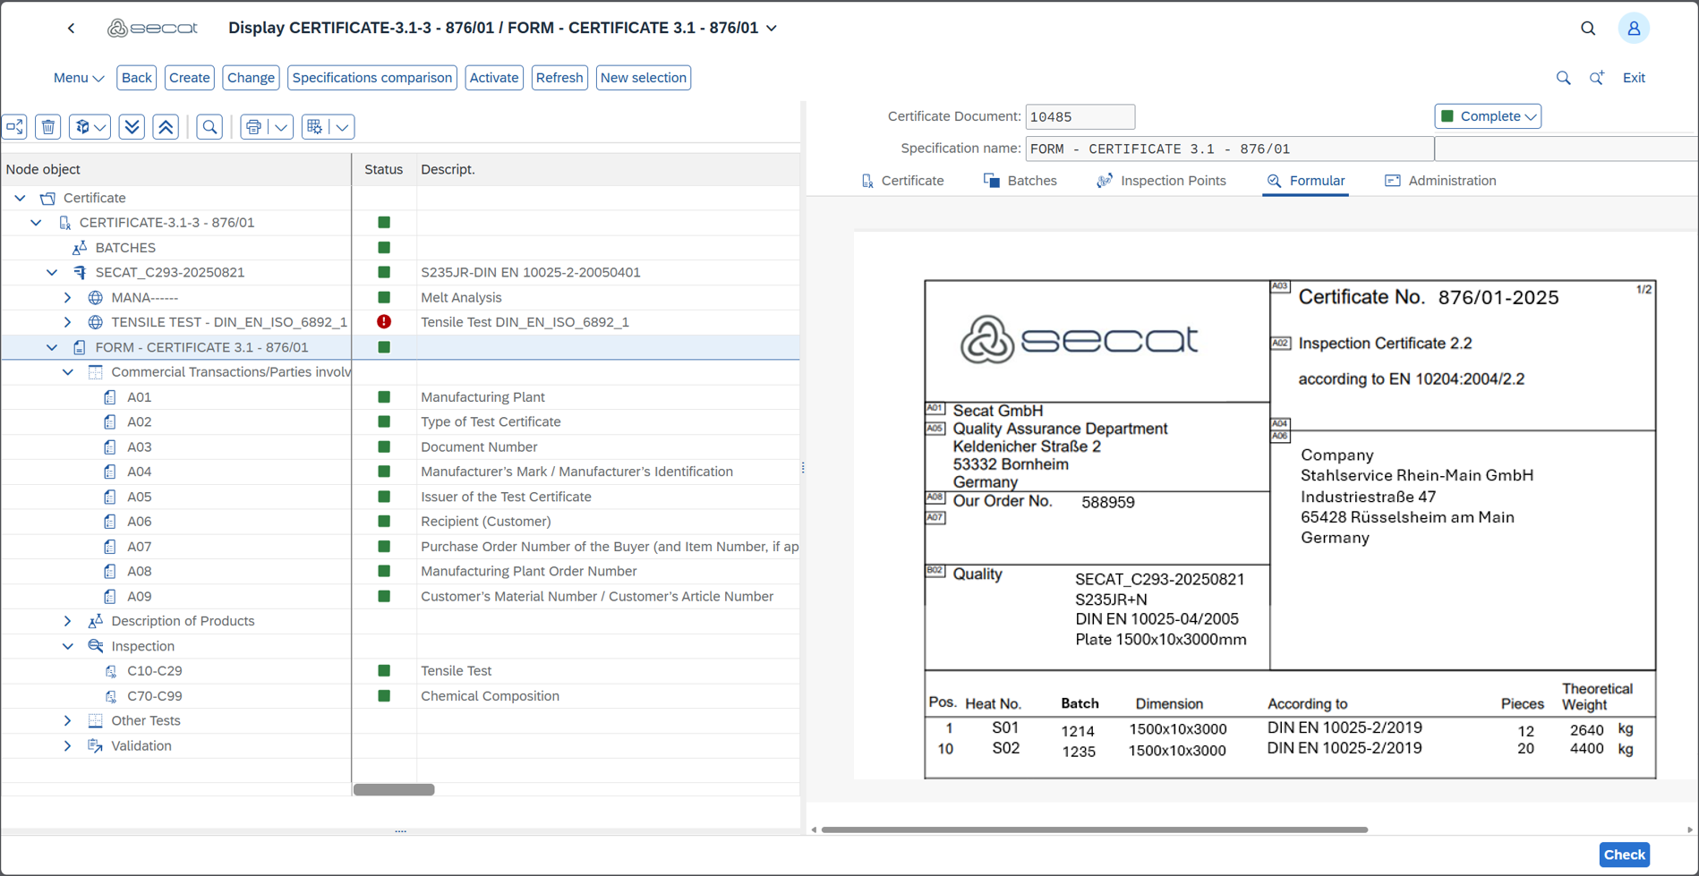Click the Certificate Document input field
Image resolution: width=1699 pixels, height=876 pixels.
pyautogui.click(x=1080, y=116)
